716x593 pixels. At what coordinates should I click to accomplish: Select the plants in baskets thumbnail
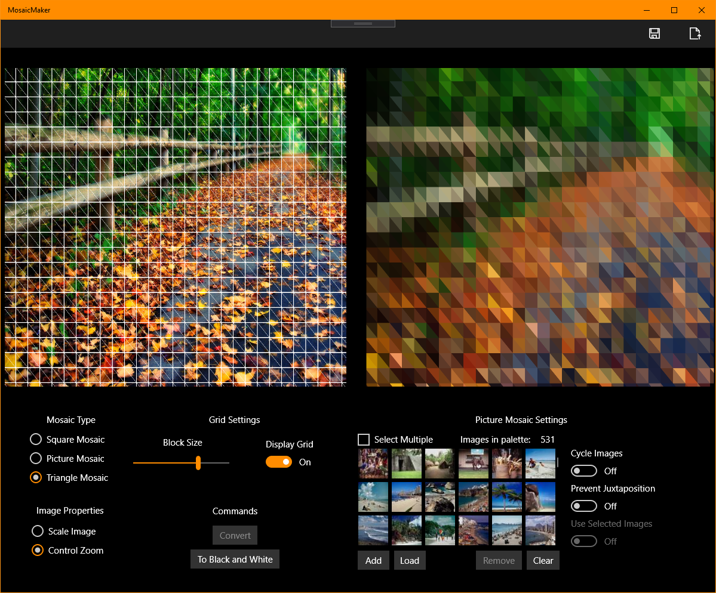[507, 464]
